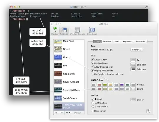Open the Startup preferences pane

pyautogui.click(x=55, y=31)
